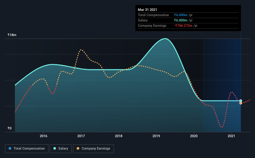Click the blue Total Compensation legend dot
Screen dimensions: 255x158
tap(10, 148)
